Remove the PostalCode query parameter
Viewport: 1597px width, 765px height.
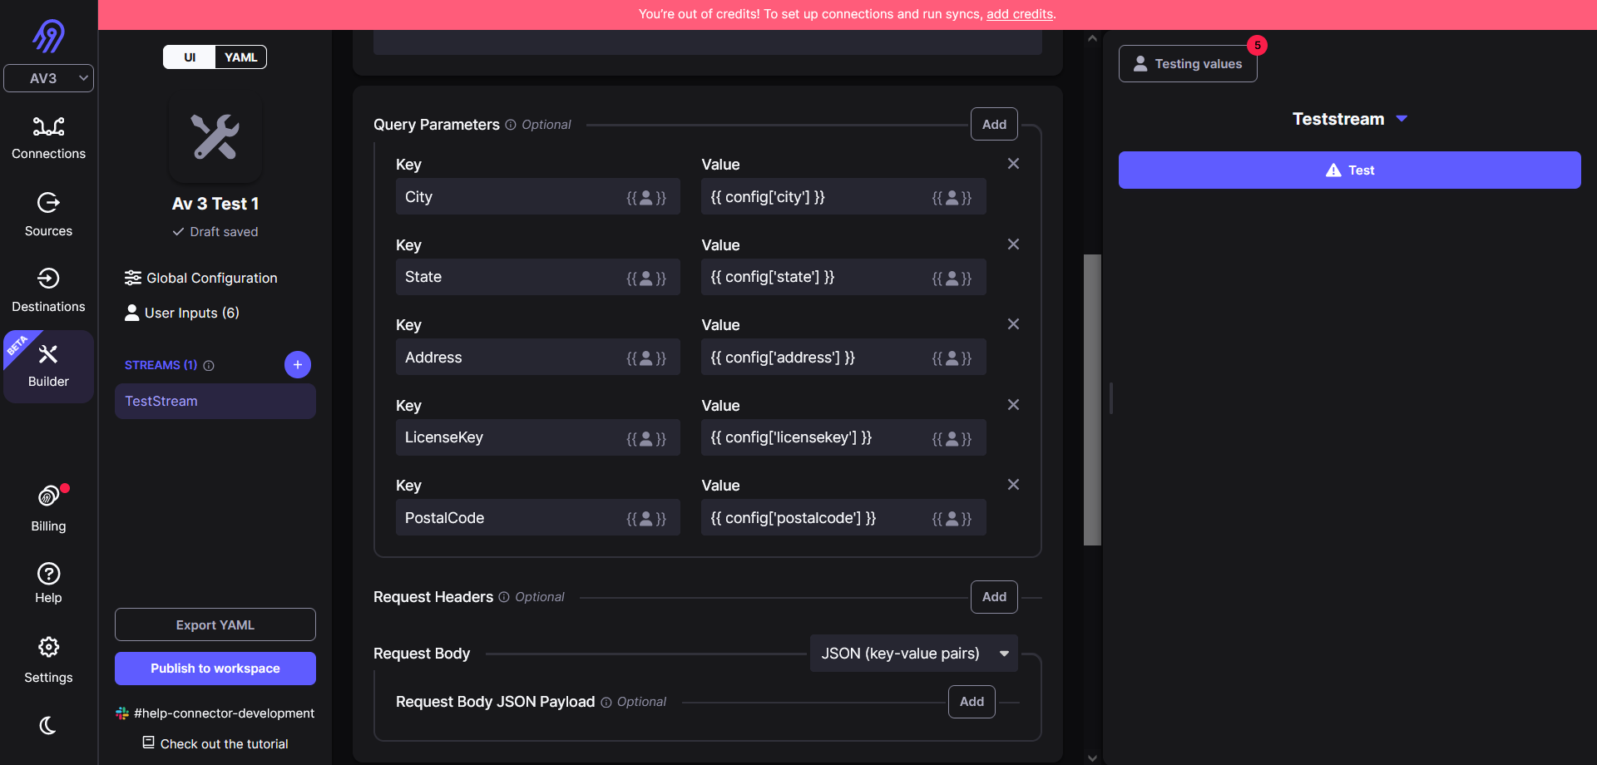point(1013,485)
